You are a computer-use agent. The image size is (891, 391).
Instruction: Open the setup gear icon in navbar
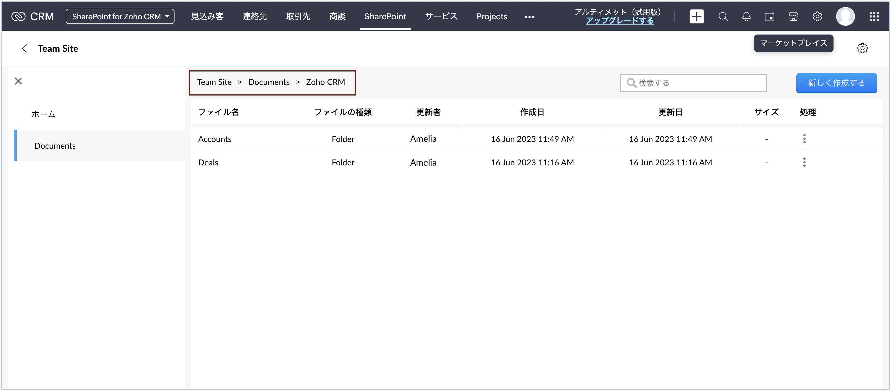point(817,17)
